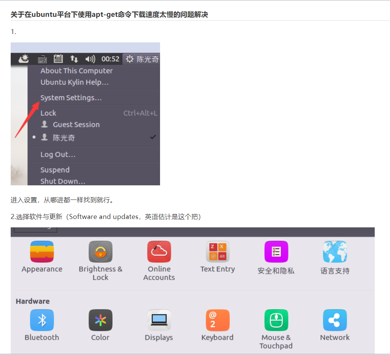
Task: Open the network sync arrows indicator menu
Action: pyautogui.click(x=74, y=59)
